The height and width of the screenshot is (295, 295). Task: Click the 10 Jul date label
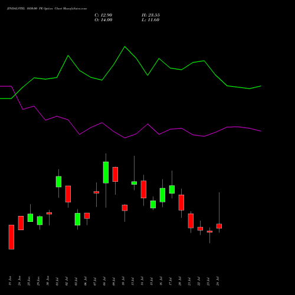click(x=123, y=281)
